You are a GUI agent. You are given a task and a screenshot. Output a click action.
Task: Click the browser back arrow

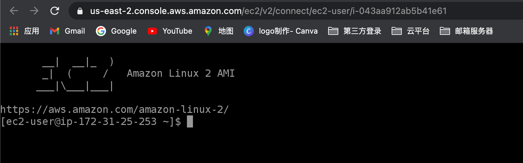point(14,11)
